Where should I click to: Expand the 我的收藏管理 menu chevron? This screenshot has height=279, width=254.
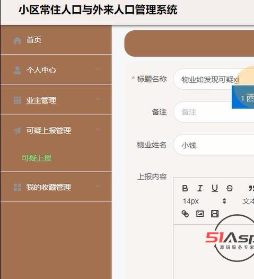click(x=98, y=186)
